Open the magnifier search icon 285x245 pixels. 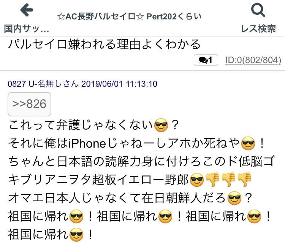(x=258, y=10)
